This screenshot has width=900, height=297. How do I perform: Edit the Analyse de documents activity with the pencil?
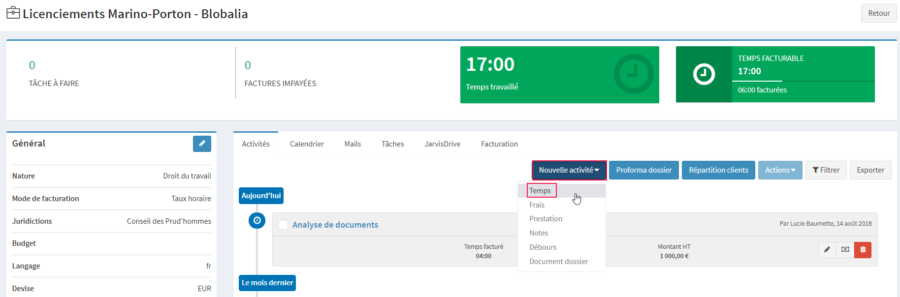coord(827,250)
